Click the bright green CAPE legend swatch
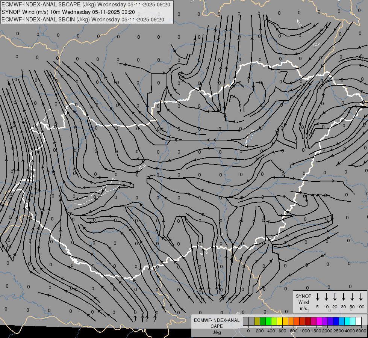368x338 pixels. [x=268, y=321]
